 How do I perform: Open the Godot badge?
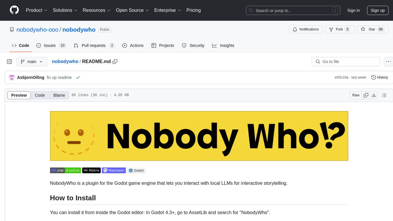tap(136, 170)
